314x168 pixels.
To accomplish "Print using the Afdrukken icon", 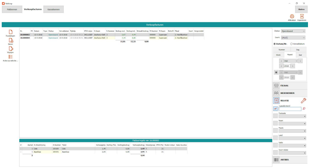I will [292, 16].
